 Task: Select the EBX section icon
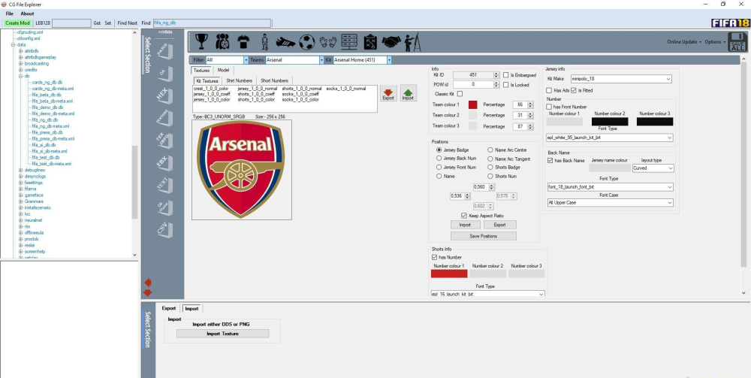point(164,162)
